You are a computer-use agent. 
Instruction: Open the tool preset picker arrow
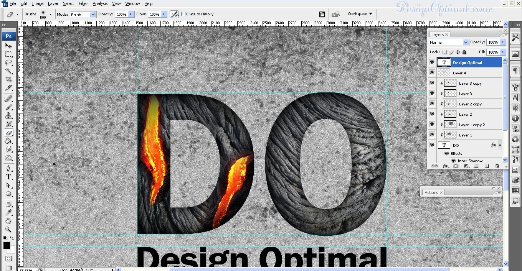(x=17, y=14)
